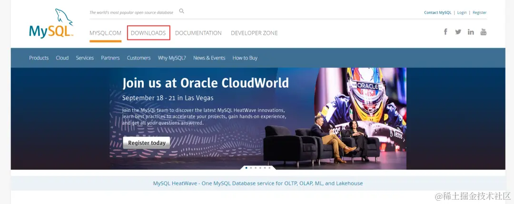The image size is (514, 204).
Task: Select the MYSQL.COM tab
Action: click(x=105, y=33)
